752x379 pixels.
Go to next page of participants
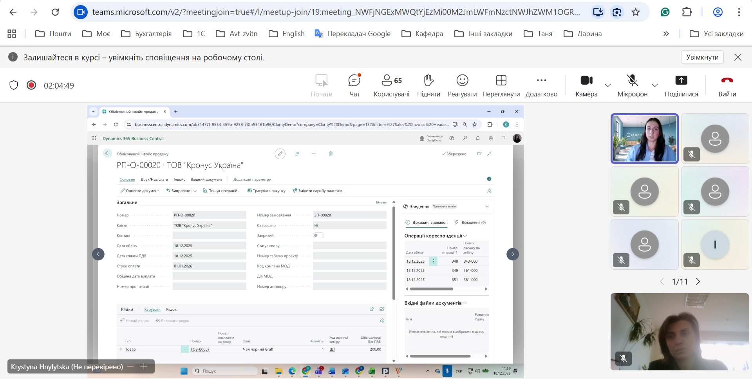(698, 281)
